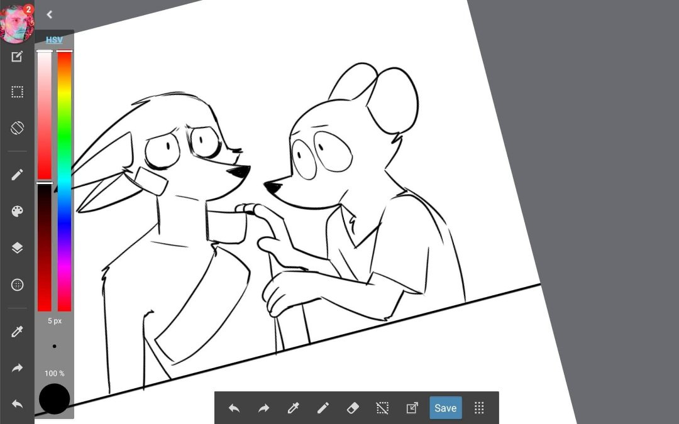The height and width of the screenshot is (424, 679).
Task: Click the Save button
Action: pos(446,408)
